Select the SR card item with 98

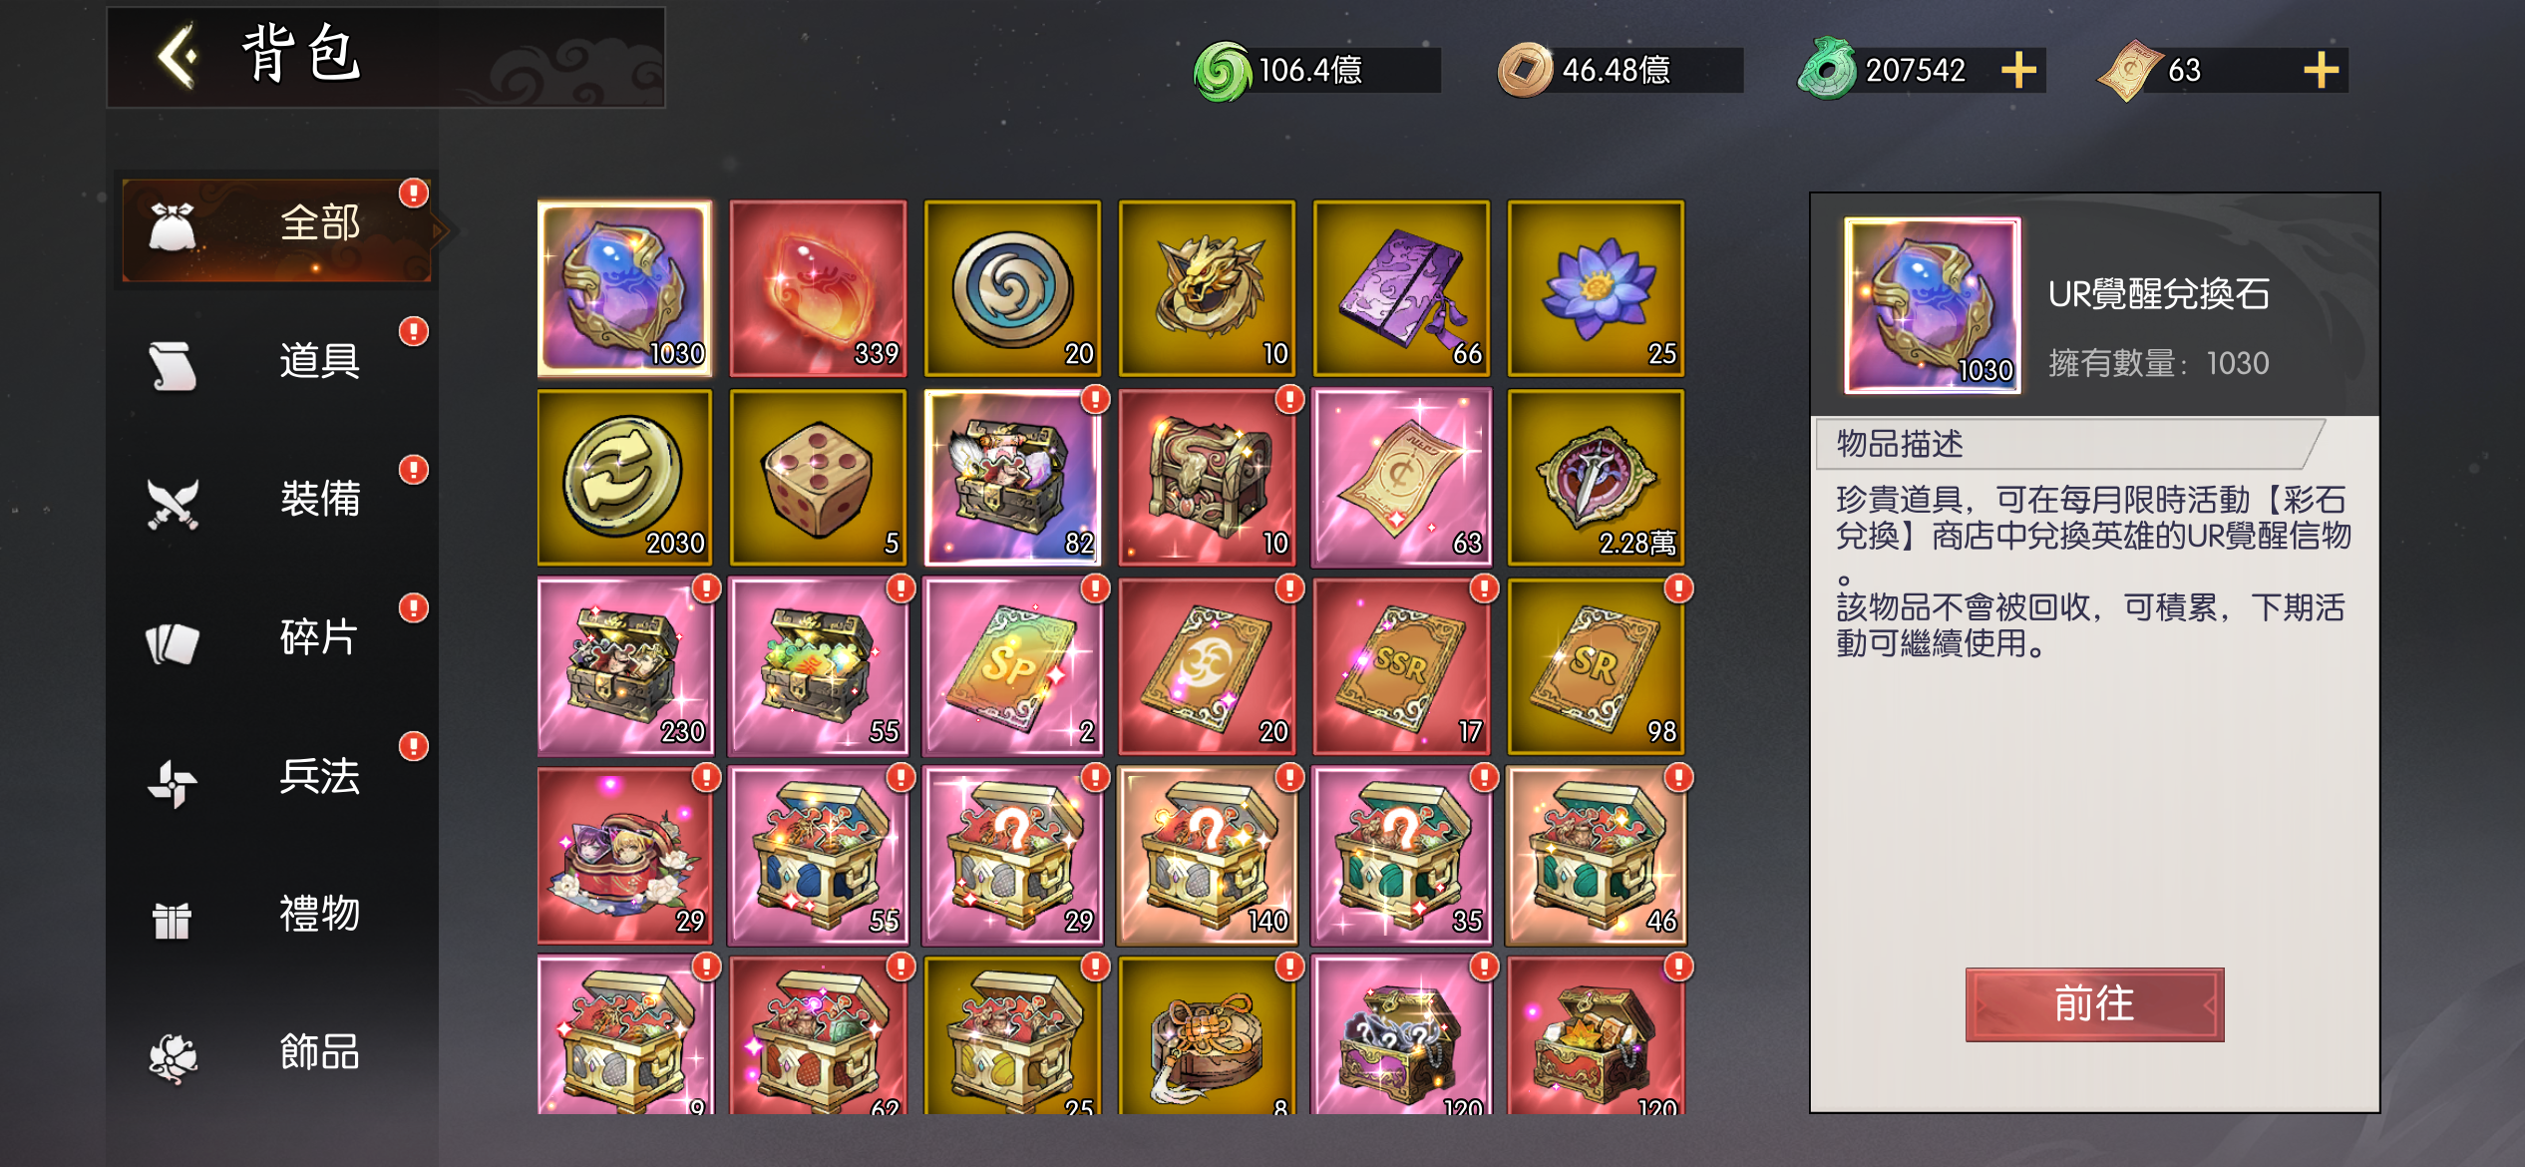tap(1596, 666)
